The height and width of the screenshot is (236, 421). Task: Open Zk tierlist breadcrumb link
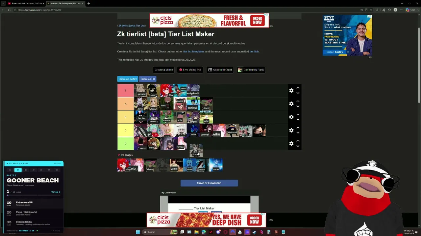132,26
